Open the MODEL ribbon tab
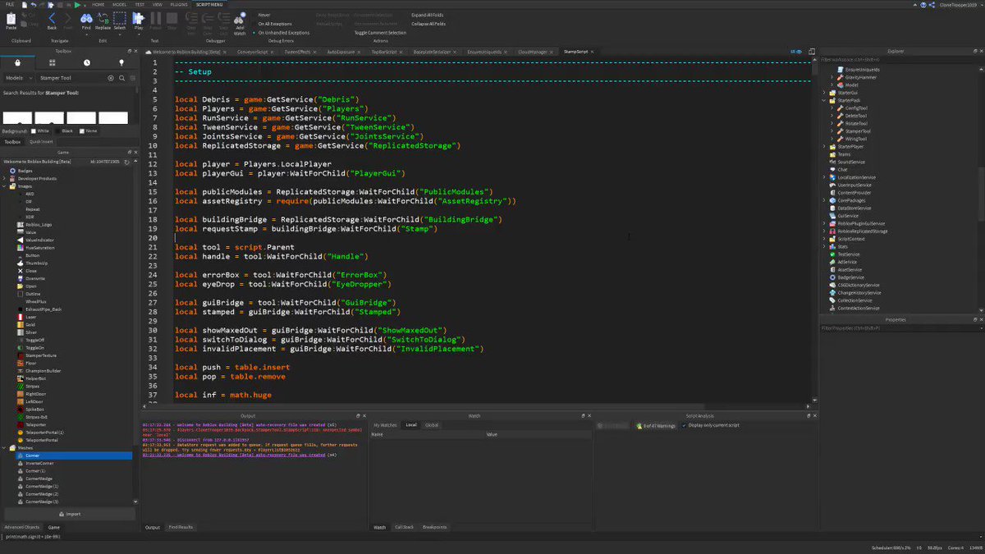This screenshot has height=554, width=985. [x=120, y=4]
